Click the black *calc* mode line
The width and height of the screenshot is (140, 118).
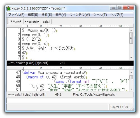point(70,63)
